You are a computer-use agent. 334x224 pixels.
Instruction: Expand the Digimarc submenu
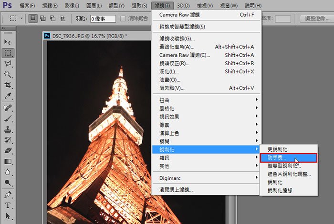(x=206, y=178)
